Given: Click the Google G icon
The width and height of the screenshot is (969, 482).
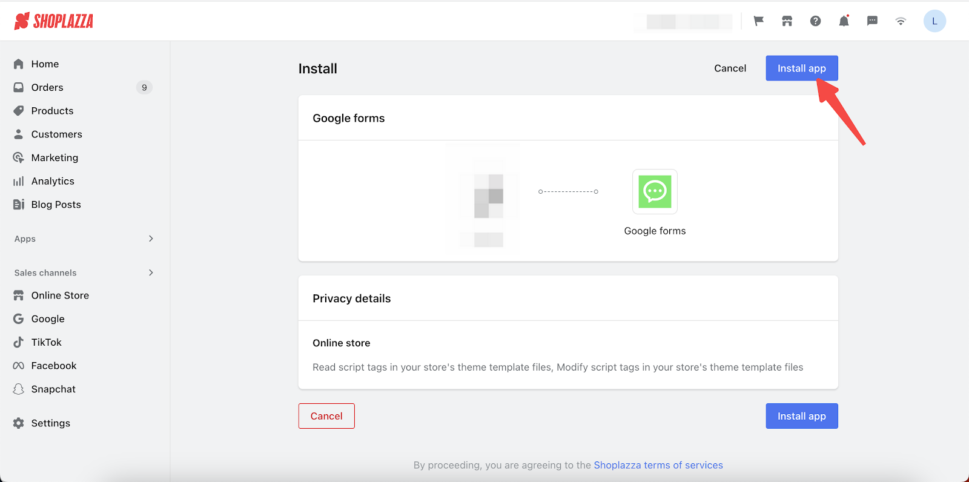Looking at the screenshot, I should (x=19, y=319).
